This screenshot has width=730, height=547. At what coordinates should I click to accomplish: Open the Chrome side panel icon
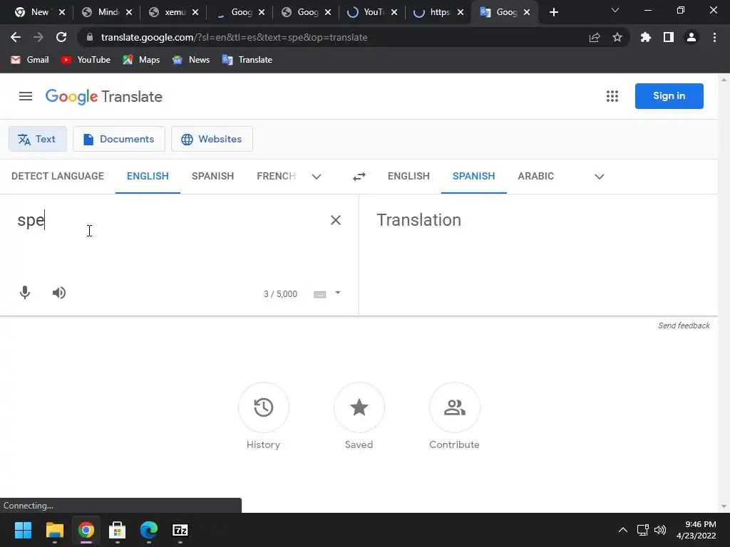[669, 37]
